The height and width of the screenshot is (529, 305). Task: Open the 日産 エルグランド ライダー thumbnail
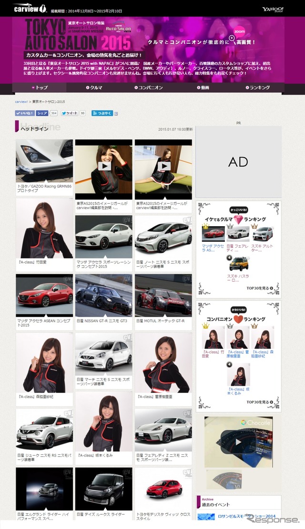44,489
